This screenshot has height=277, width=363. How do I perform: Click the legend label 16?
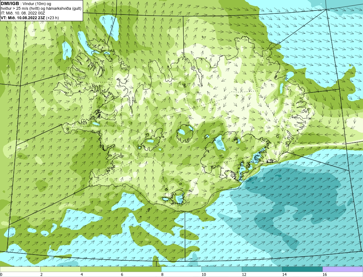(325, 274)
